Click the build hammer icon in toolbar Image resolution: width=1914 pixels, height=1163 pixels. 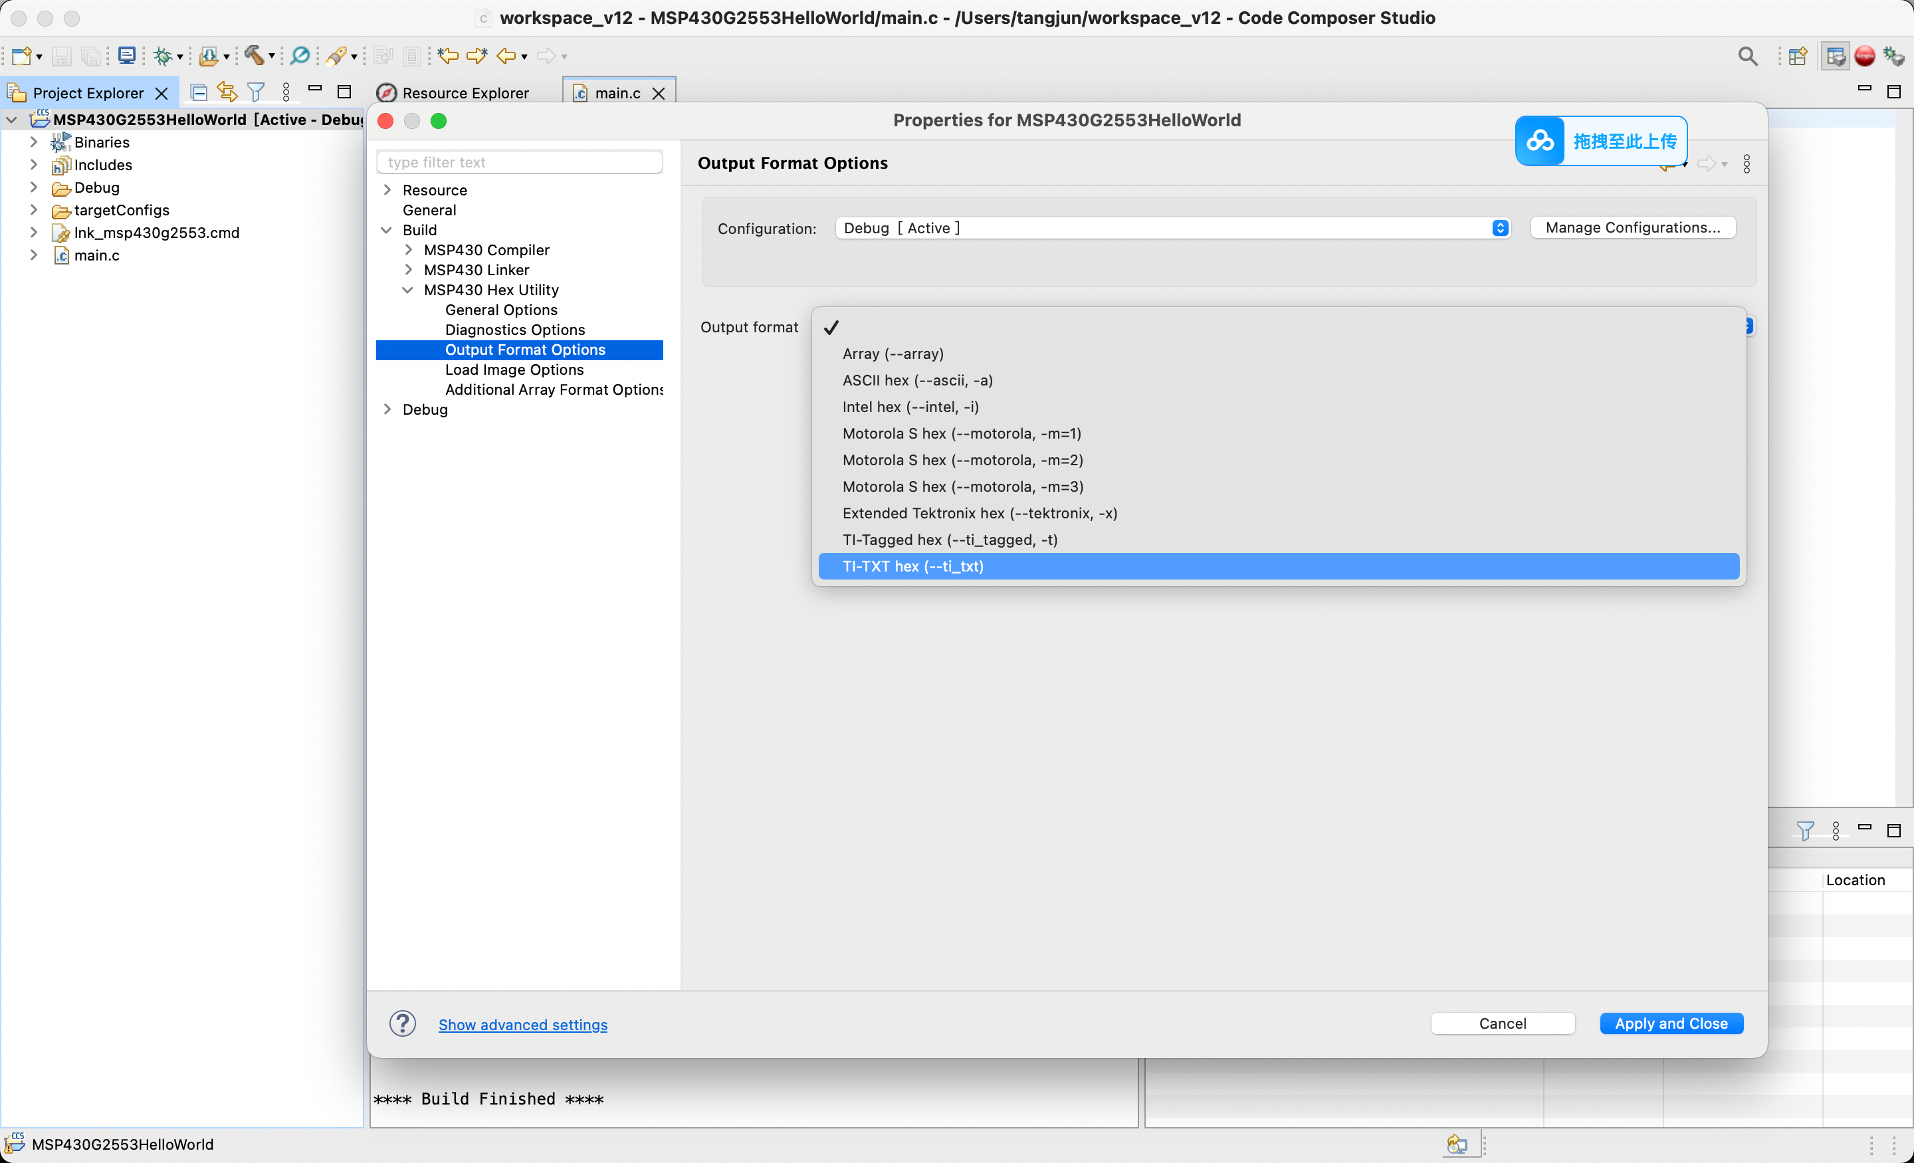pyautogui.click(x=253, y=55)
